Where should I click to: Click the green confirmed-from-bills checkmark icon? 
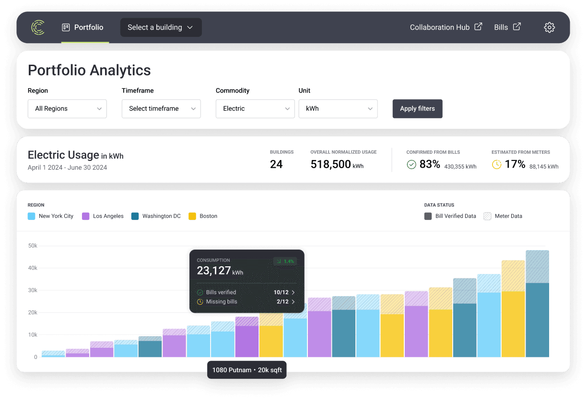pos(411,165)
